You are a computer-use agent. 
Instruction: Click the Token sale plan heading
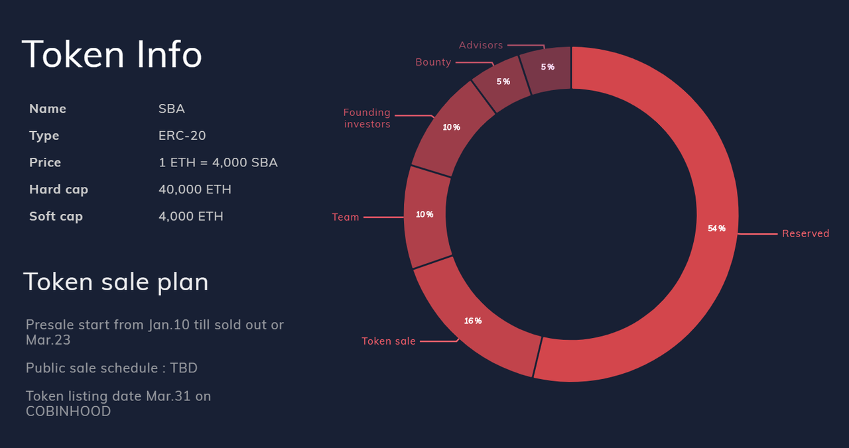click(116, 282)
